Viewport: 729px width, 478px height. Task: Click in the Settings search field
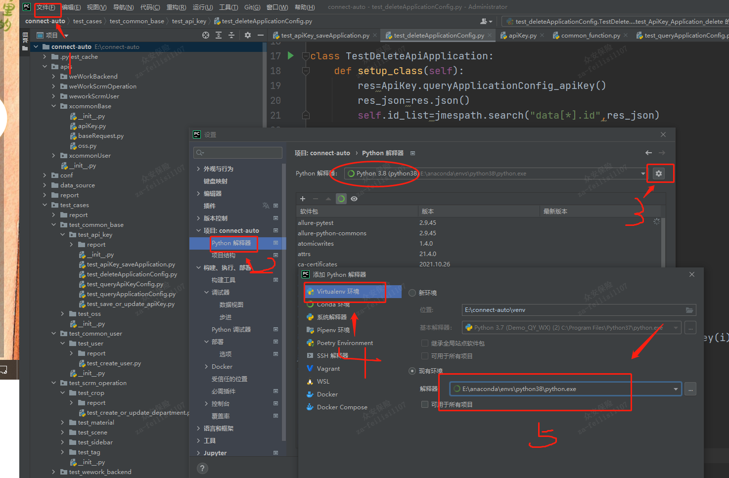238,153
